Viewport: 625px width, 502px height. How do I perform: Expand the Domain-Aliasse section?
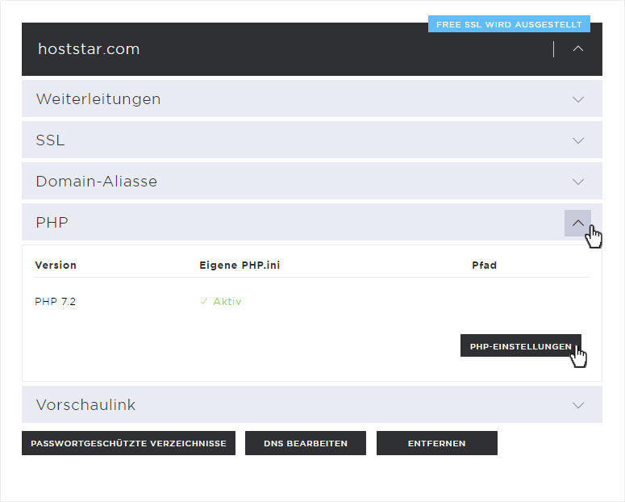[x=578, y=182]
